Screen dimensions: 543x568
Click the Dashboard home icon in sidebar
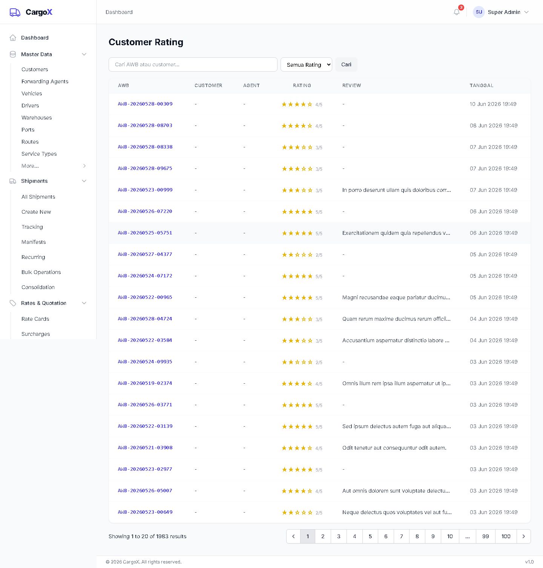coord(13,38)
